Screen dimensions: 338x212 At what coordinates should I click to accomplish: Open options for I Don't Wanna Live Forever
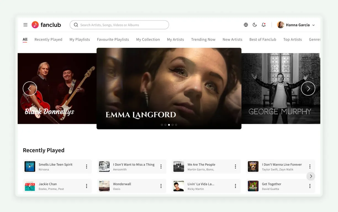tap(310, 166)
